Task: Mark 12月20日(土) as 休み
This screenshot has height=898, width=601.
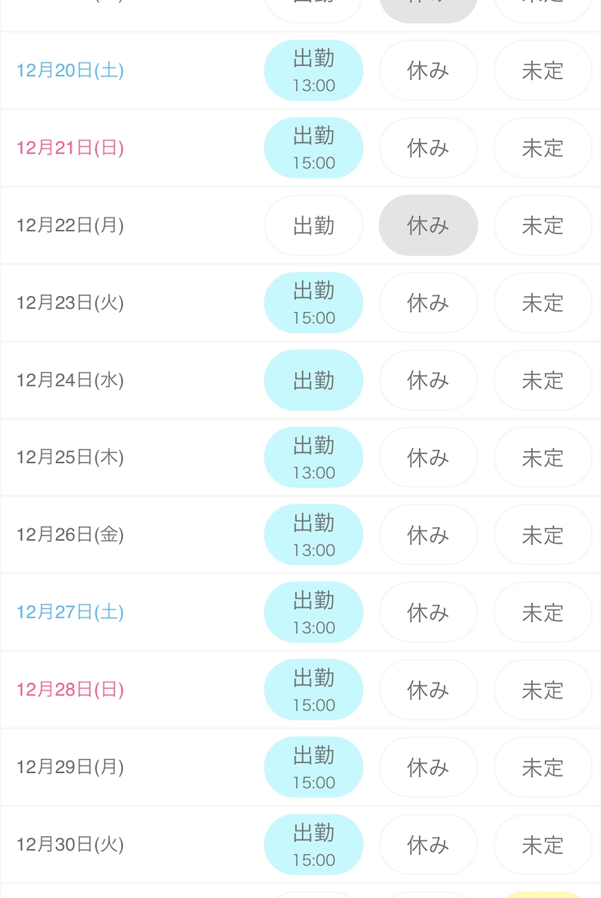Action: click(x=428, y=71)
